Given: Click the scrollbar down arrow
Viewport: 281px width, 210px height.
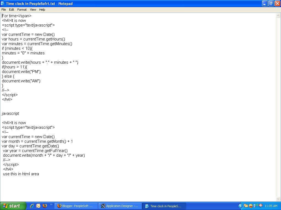Looking at the screenshot, I should [x=279, y=199].
